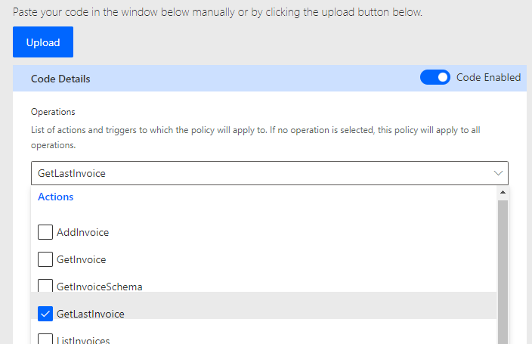Tick the GetInvoice checkbox box
Viewport: 532px width, 344px height.
pos(45,259)
